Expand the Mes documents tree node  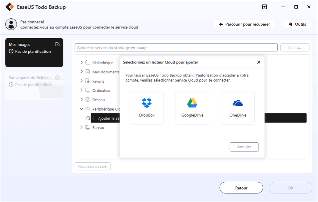(x=81, y=72)
